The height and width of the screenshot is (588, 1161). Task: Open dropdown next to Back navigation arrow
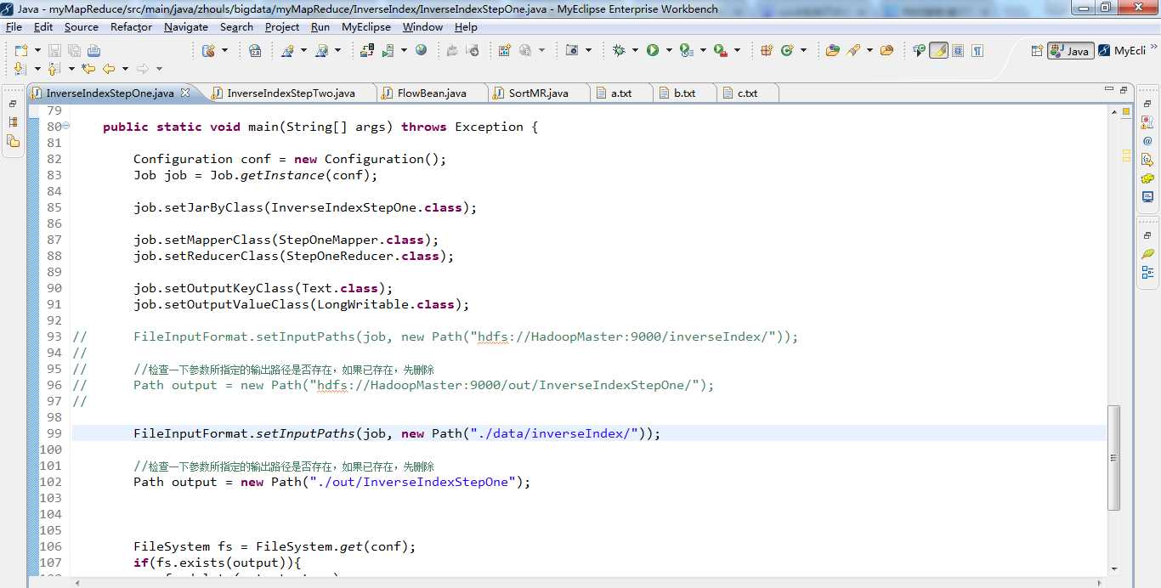point(125,69)
